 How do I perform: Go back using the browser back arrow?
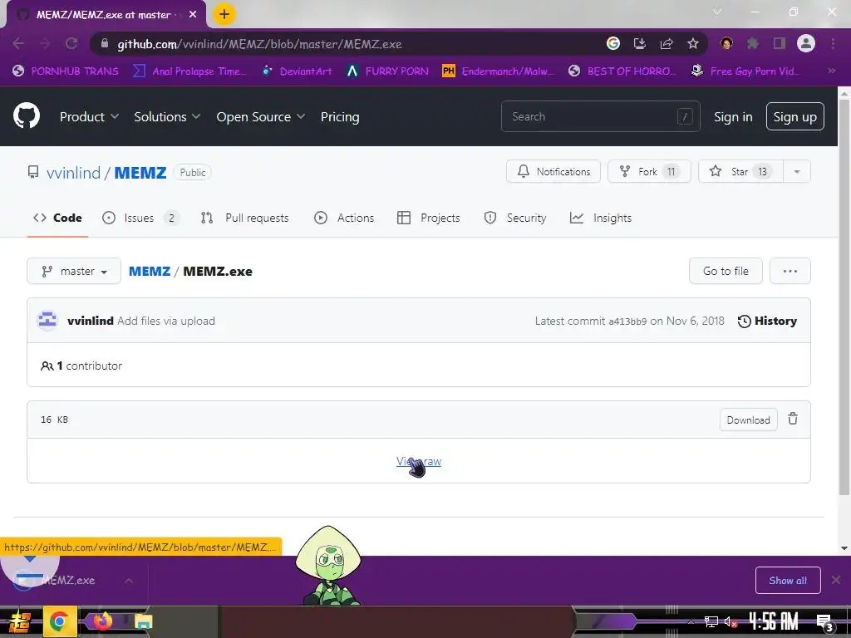coord(18,43)
